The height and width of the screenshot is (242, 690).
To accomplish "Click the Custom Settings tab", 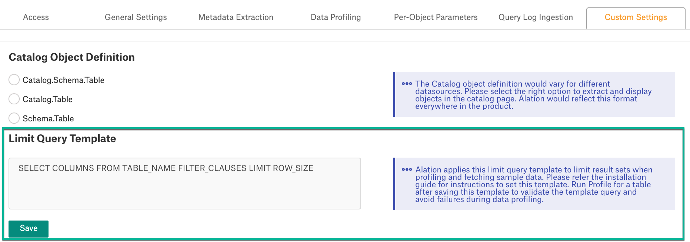I will [x=636, y=17].
